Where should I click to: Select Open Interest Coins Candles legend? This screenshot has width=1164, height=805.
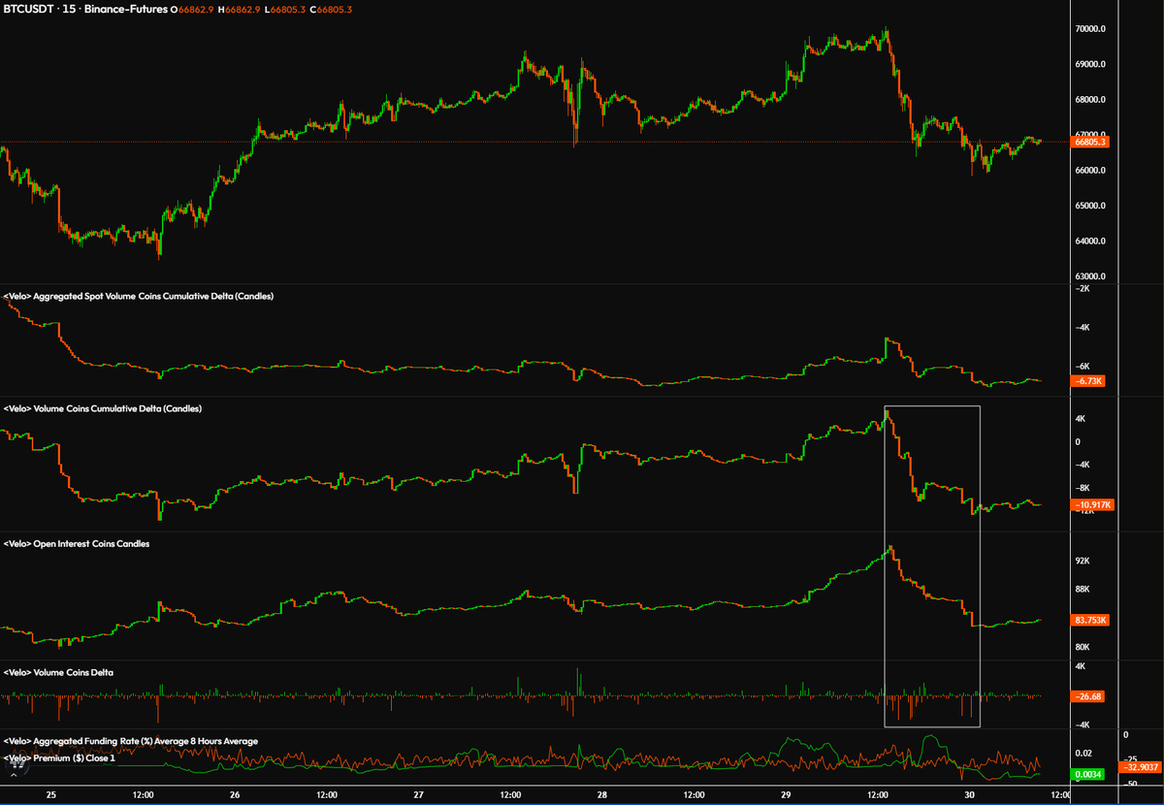pyautogui.click(x=77, y=544)
